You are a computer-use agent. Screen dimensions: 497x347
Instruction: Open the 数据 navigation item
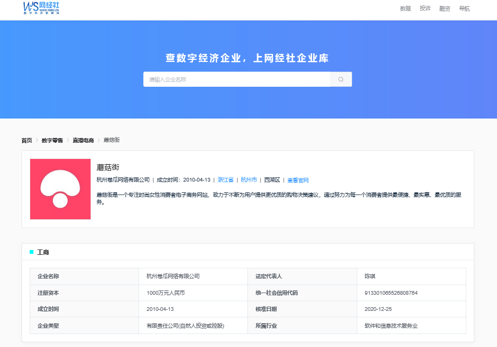(x=405, y=9)
